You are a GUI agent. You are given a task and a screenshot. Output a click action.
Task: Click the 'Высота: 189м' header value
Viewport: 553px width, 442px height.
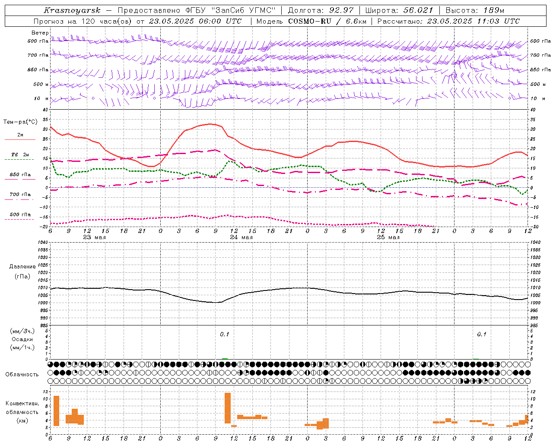point(474,10)
